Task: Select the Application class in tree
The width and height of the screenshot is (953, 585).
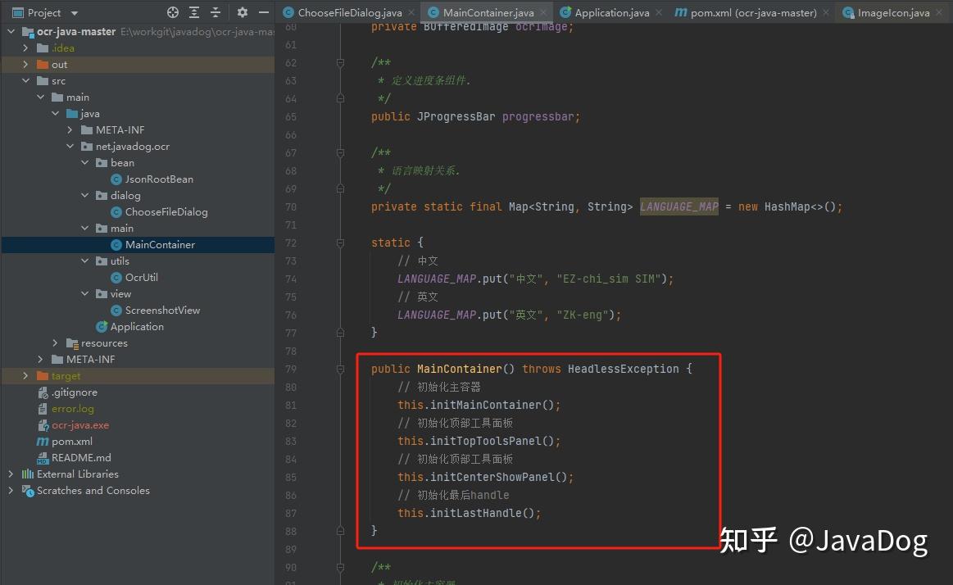Action: (137, 327)
